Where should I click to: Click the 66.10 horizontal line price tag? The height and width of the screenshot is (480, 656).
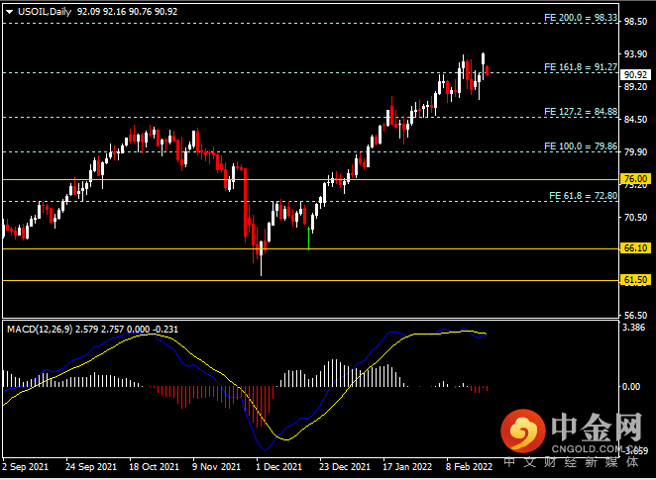click(x=635, y=248)
